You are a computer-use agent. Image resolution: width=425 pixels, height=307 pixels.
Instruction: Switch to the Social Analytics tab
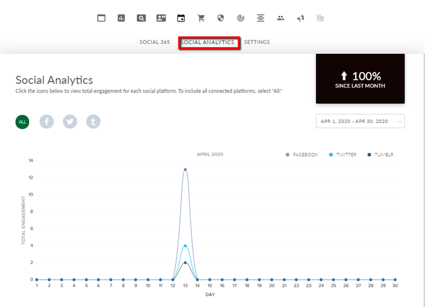pyautogui.click(x=208, y=43)
